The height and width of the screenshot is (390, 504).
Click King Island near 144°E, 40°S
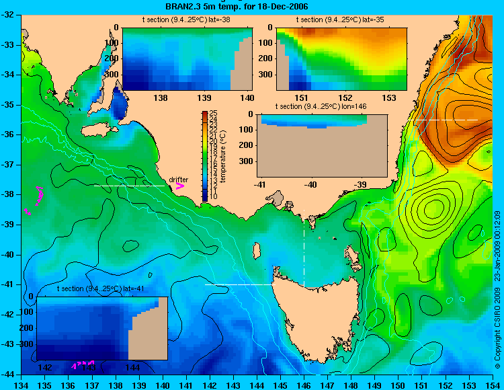tap(257, 251)
